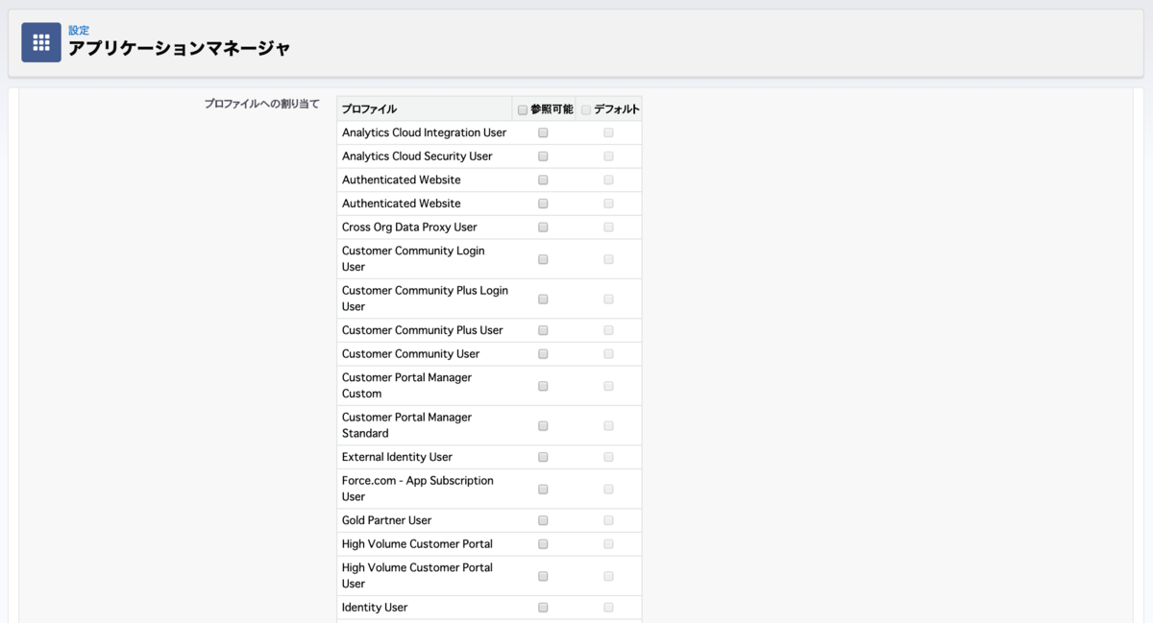Click the 参照可能 column header text
Viewport: 1153px width, 623px height.
pos(552,109)
